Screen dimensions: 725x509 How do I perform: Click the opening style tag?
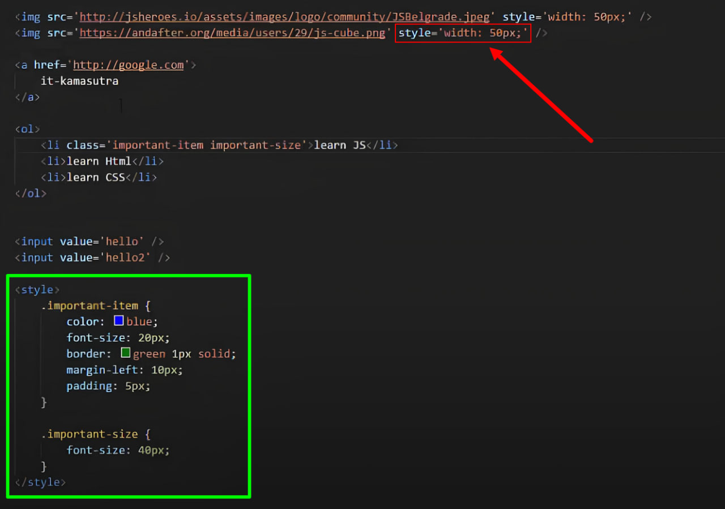pyautogui.click(x=37, y=290)
